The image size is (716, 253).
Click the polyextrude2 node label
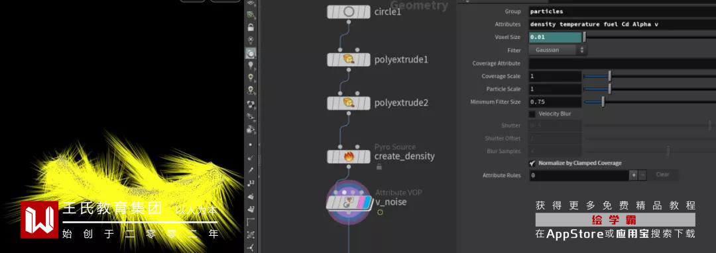pos(401,103)
